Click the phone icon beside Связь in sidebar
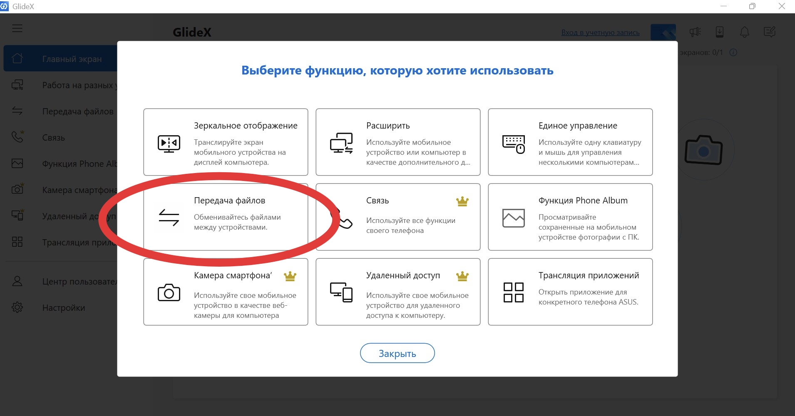795x416 pixels. (x=17, y=136)
